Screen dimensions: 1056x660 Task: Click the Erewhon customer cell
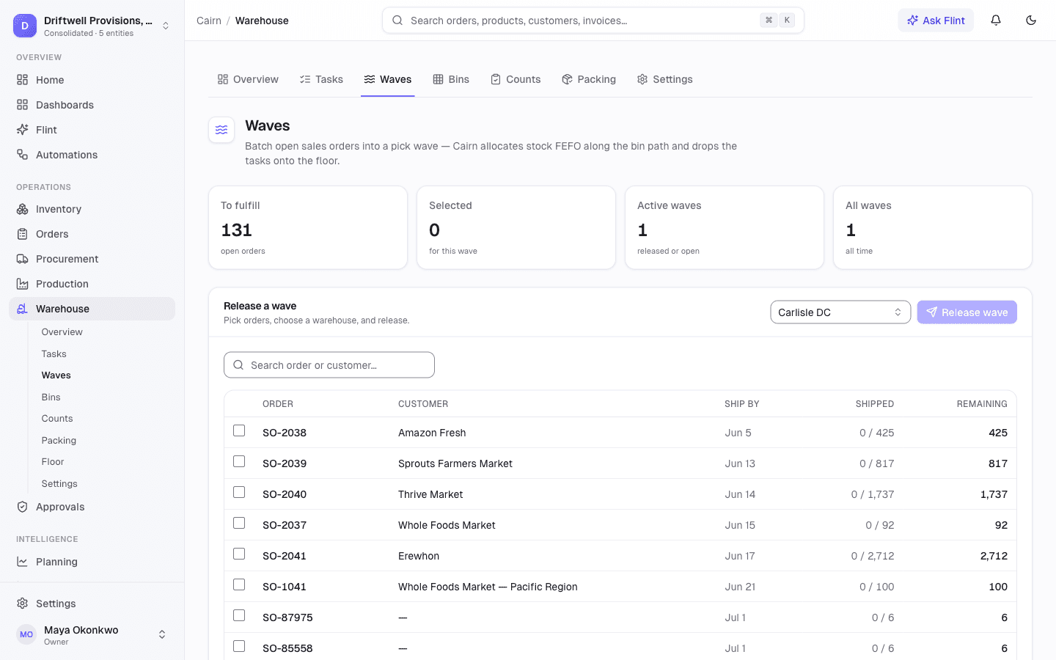click(x=419, y=556)
